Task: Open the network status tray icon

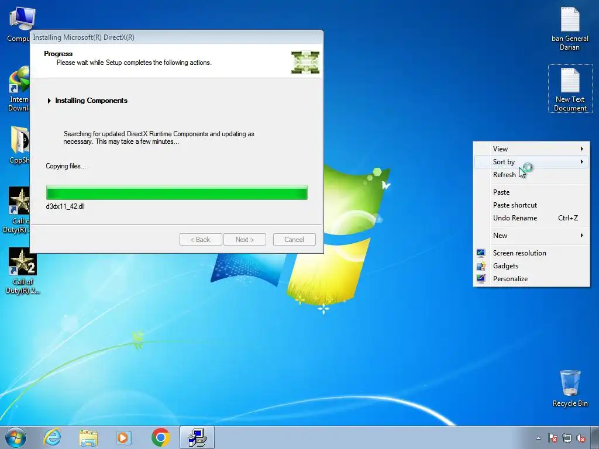Action: coord(567,438)
